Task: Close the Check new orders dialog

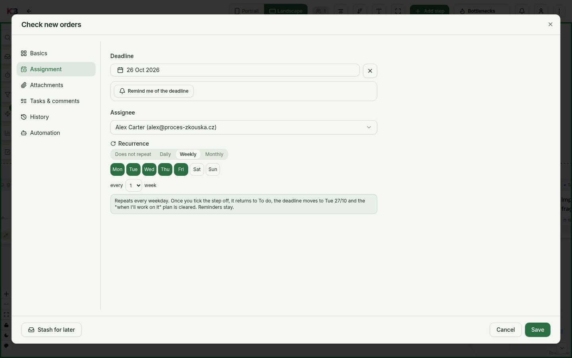Action: point(550,24)
